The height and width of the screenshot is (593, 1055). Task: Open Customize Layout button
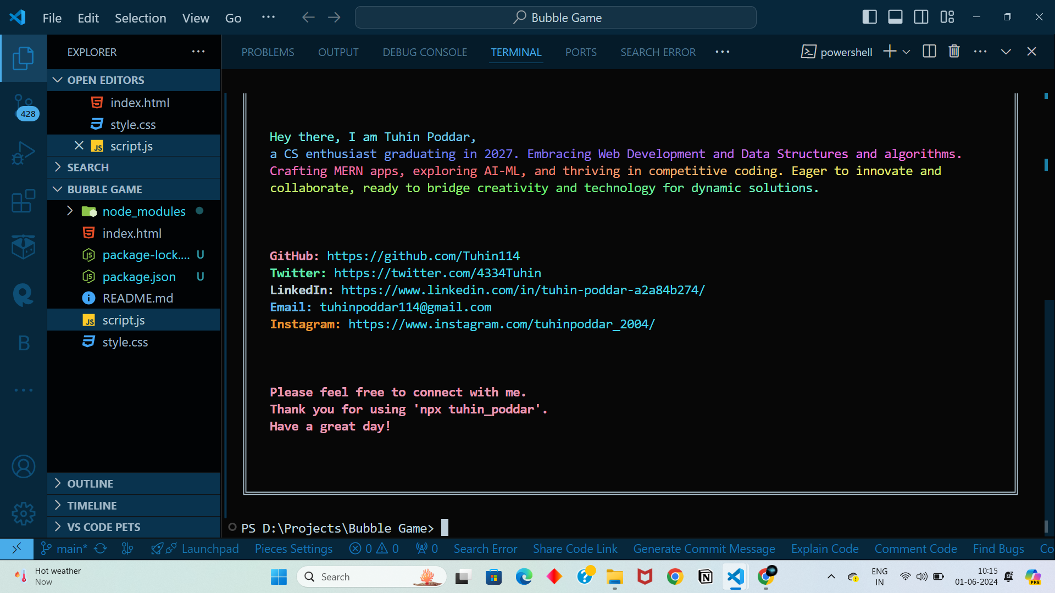click(947, 17)
